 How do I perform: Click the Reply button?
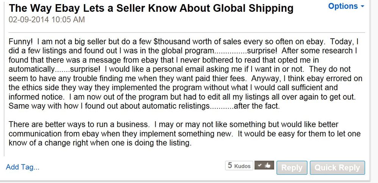click(x=292, y=167)
